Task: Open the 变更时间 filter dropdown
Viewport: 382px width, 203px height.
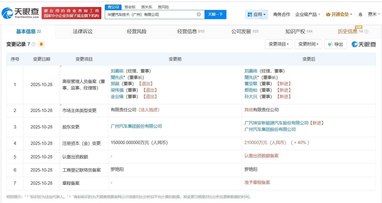Action: point(308,44)
